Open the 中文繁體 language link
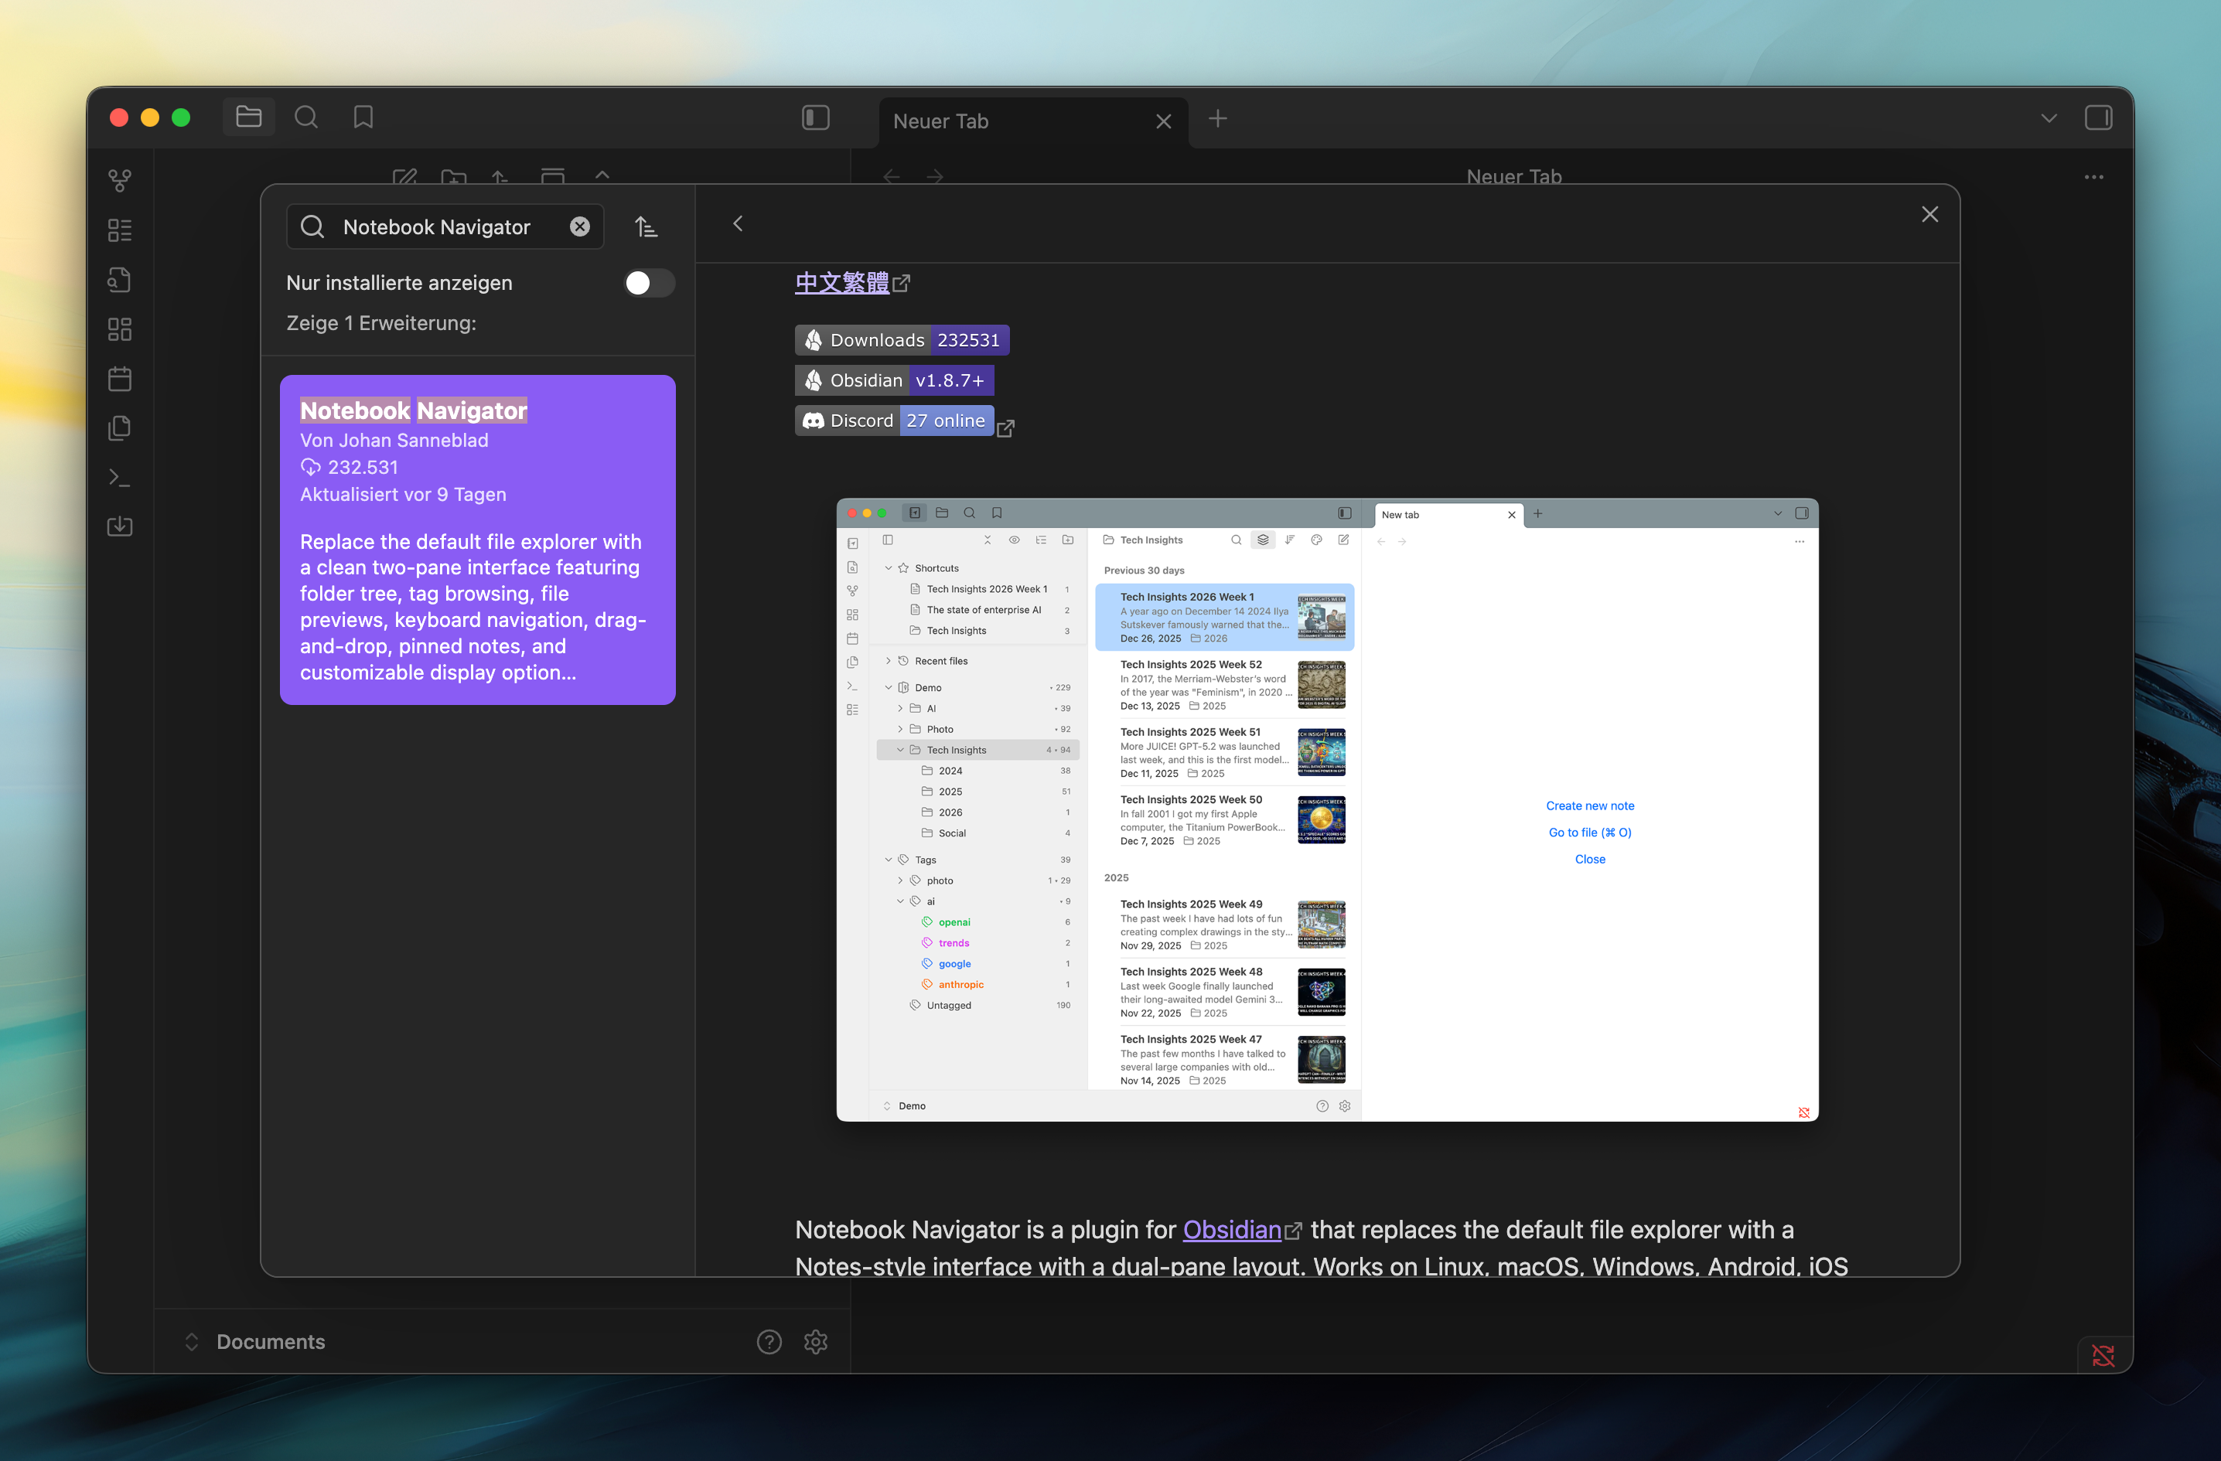This screenshot has width=2221, height=1461. tap(841, 283)
